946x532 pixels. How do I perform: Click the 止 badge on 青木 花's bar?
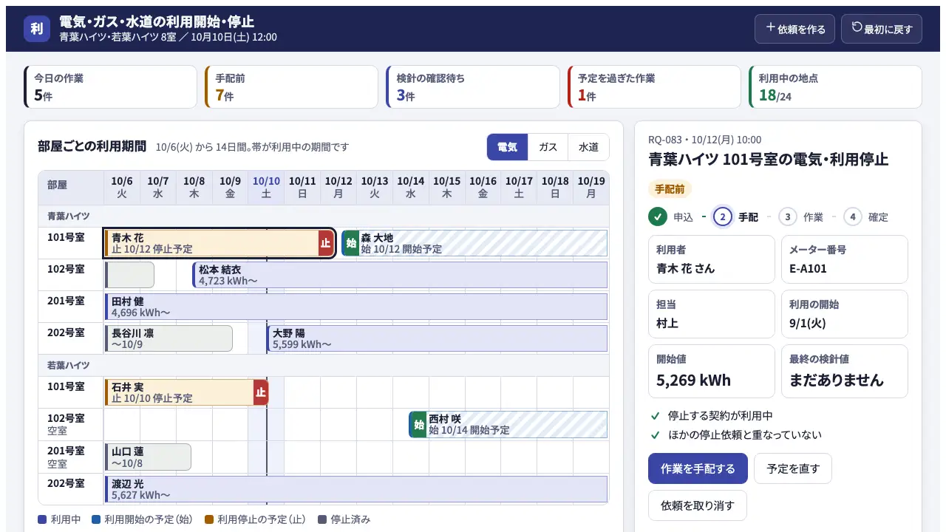click(326, 243)
